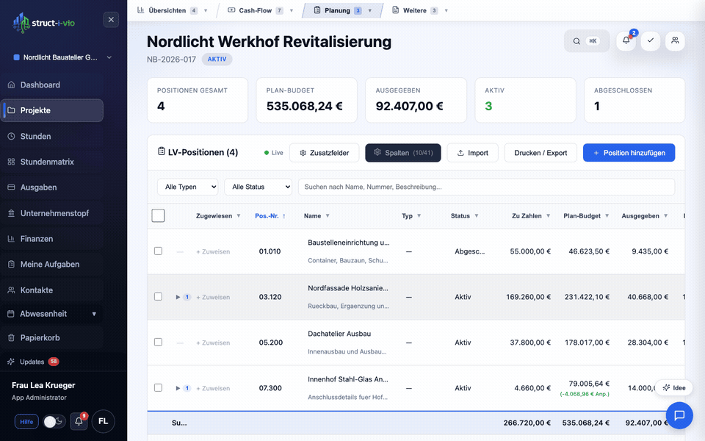Click the search field for positions

click(x=485, y=187)
